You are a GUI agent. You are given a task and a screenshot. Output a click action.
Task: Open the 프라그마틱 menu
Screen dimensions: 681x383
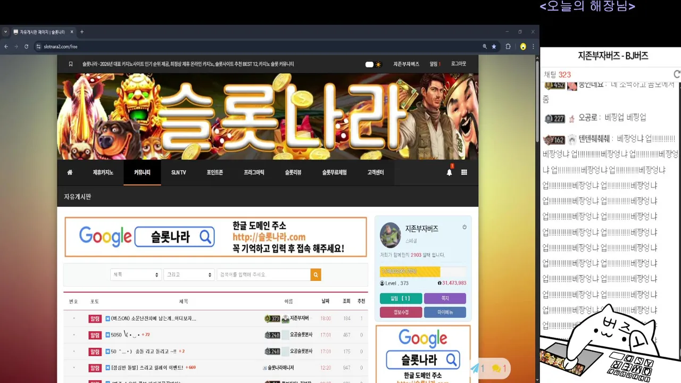(254, 172)
